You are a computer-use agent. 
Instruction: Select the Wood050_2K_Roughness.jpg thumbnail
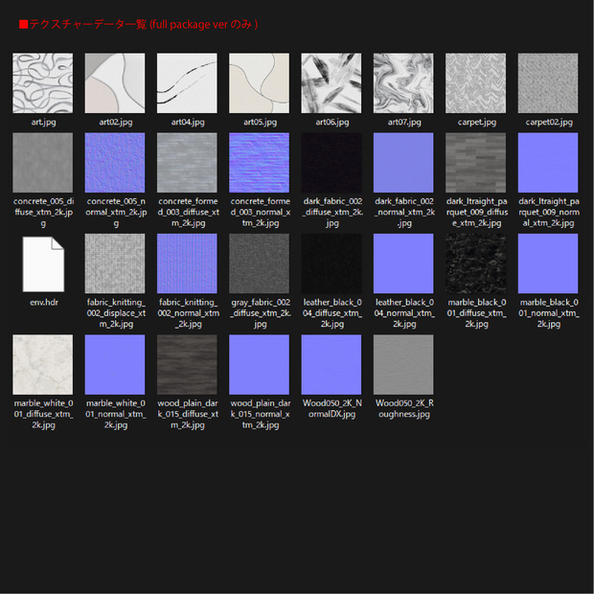(x=403, y=364)
